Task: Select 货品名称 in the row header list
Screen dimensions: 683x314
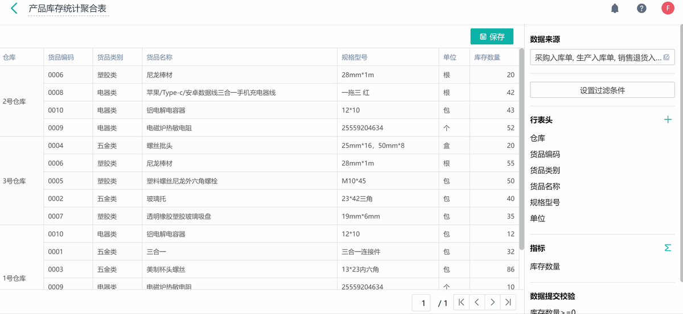Action: [545, 186]
